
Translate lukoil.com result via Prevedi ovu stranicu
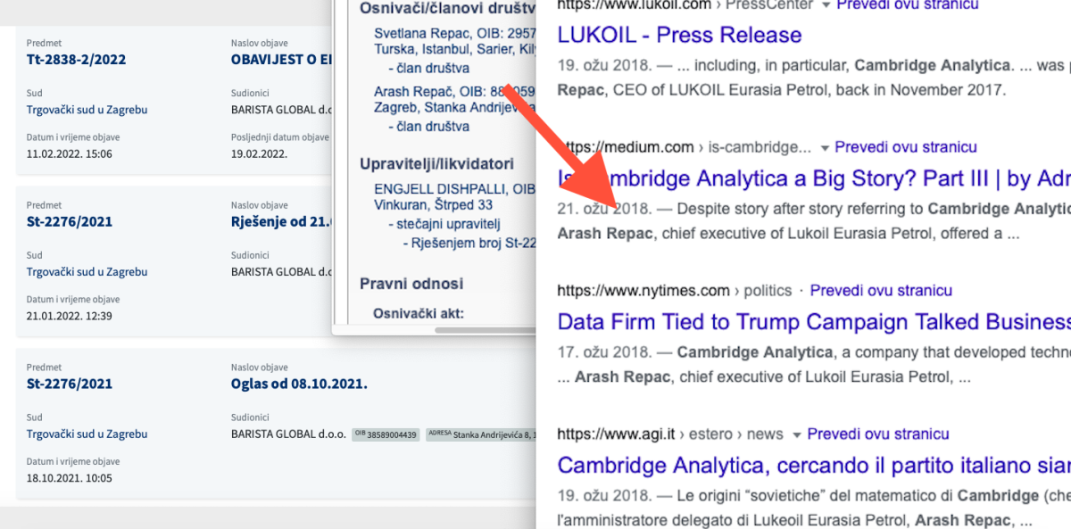pyautogui.click(x=906, y=5)
